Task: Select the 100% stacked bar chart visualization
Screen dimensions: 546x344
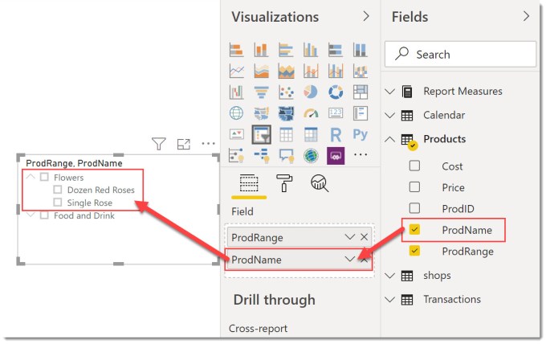Action: coord(336,50)
